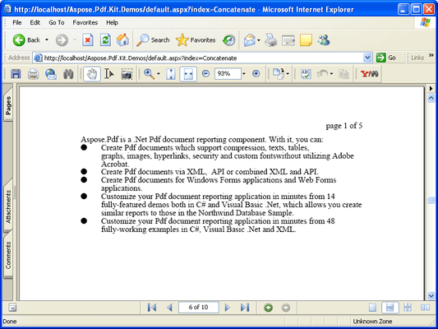Expand the Undo dropdown arrow
438x329 pixels.
click(x=331, y=74)
